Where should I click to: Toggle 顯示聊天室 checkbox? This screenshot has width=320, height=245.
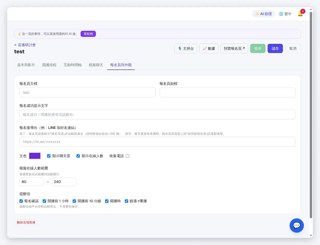point(49,156)
